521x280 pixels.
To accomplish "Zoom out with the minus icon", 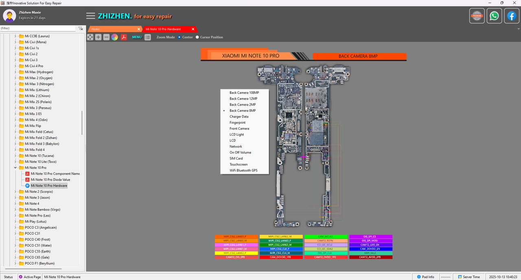I will 106,37.
